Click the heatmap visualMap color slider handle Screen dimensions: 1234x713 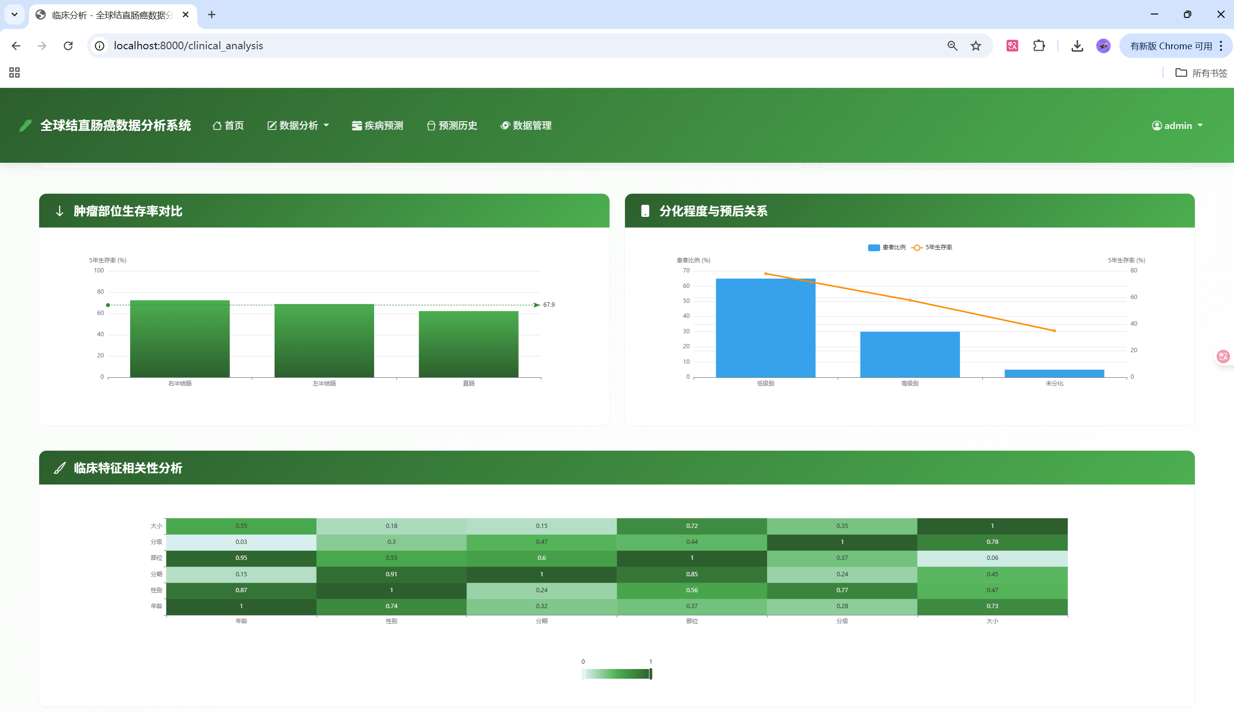[x=651, y=674]
